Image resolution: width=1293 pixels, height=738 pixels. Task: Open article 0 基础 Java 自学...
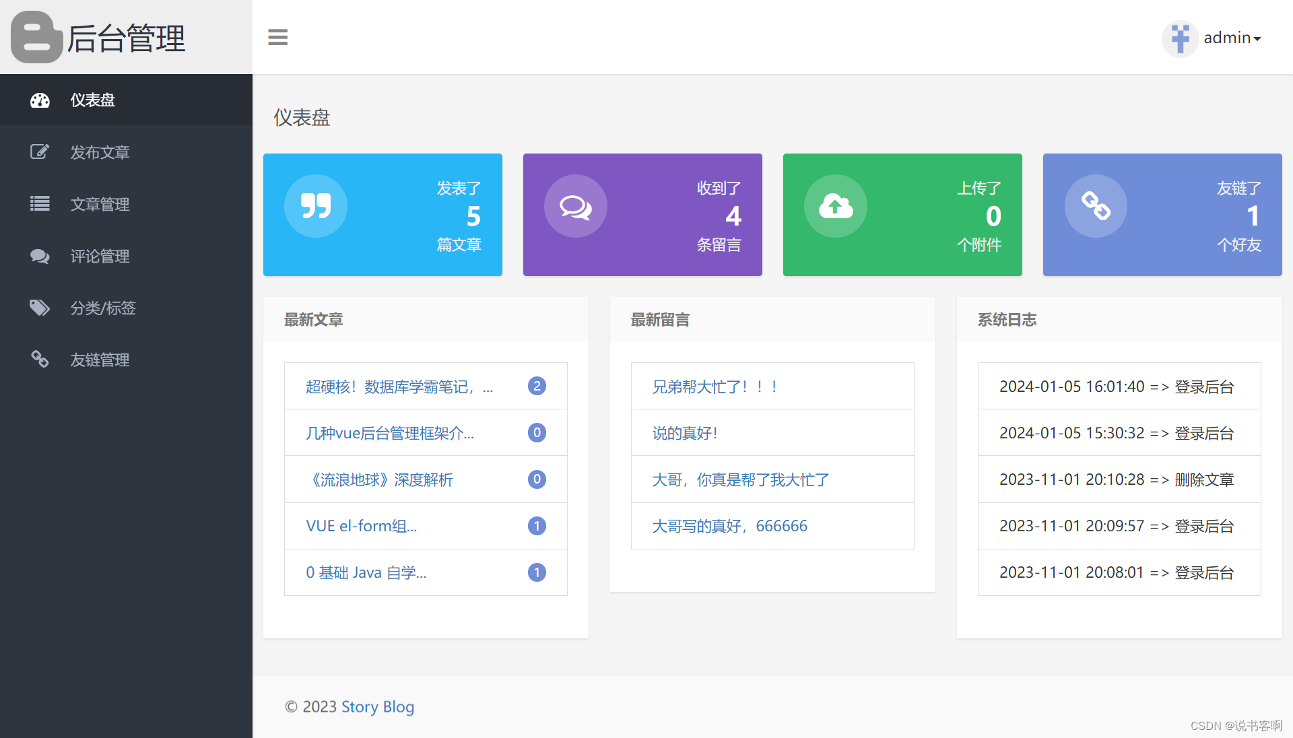coord(366,572)
